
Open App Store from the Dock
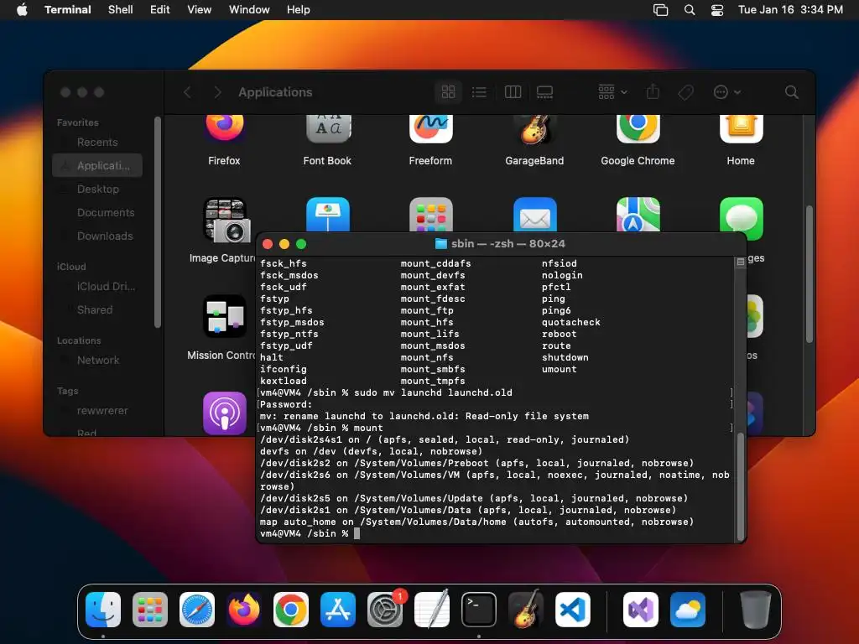[x=338, y=610]
